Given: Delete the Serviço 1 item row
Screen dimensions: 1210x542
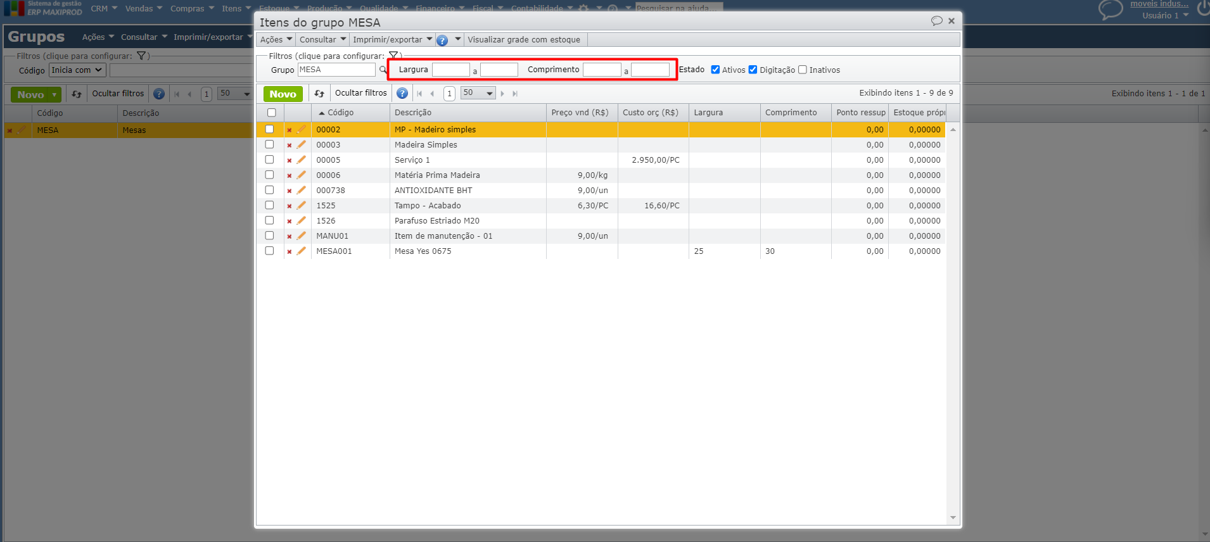Looking at the screenshot, I should [290, 160].
